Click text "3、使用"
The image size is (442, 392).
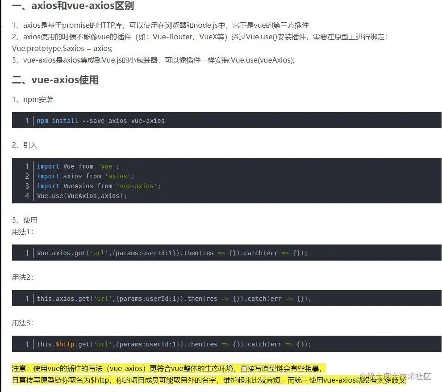coord(25,220)
